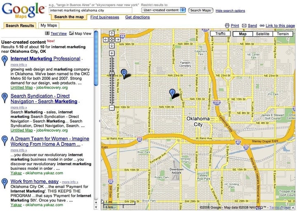Open A Dream Team for Women result
Viewport: 297px width, 211px height.
coord(50,141)
